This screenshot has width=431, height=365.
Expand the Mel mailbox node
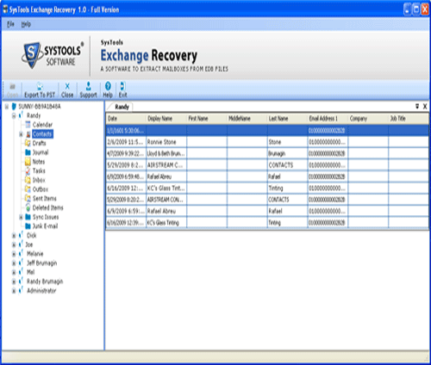coord(14,272)
